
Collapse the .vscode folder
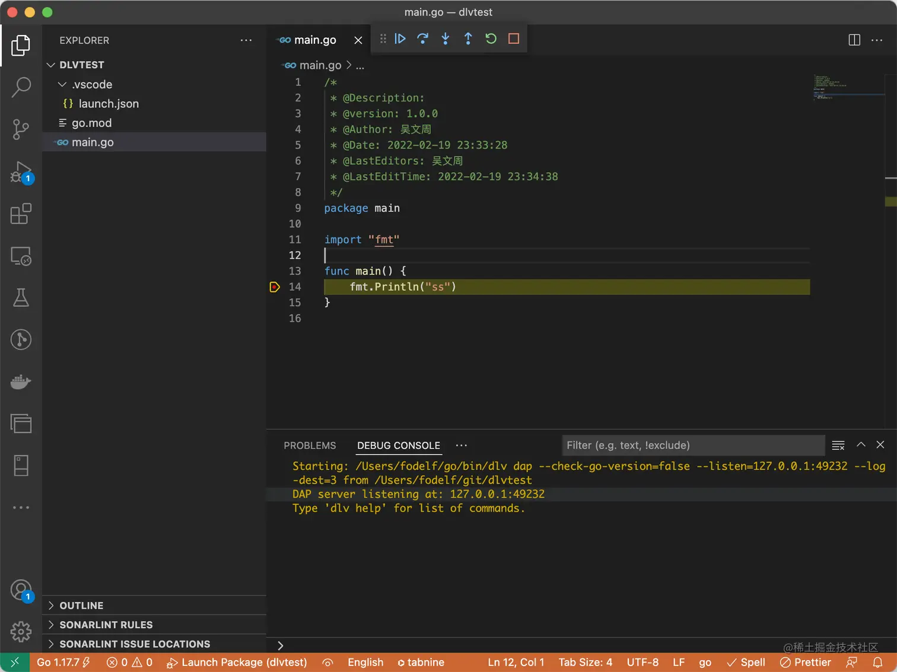coord(154,84)
